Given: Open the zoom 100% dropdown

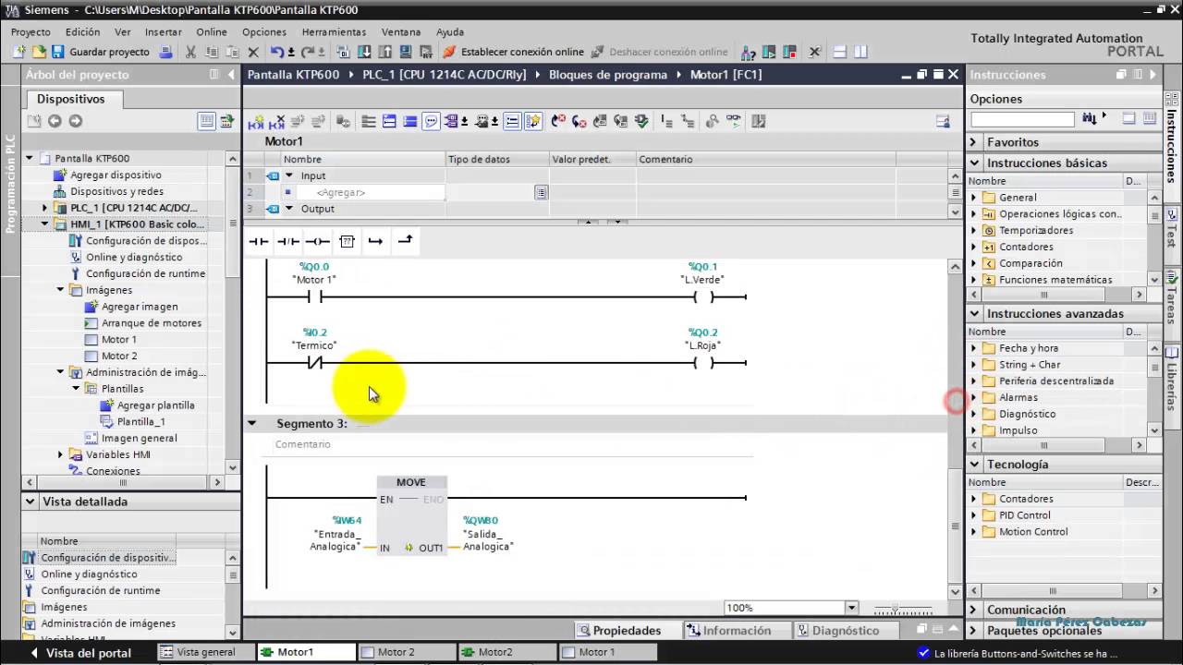Looking at the screenshot, I should point(852,608).
